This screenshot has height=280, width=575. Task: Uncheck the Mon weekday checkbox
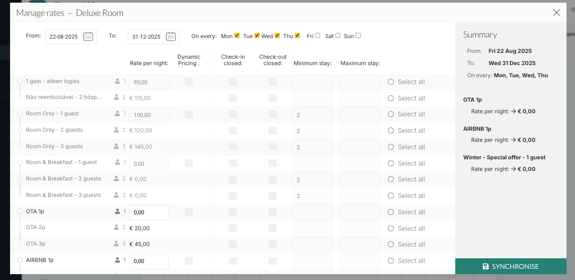[x=237, y=35]
